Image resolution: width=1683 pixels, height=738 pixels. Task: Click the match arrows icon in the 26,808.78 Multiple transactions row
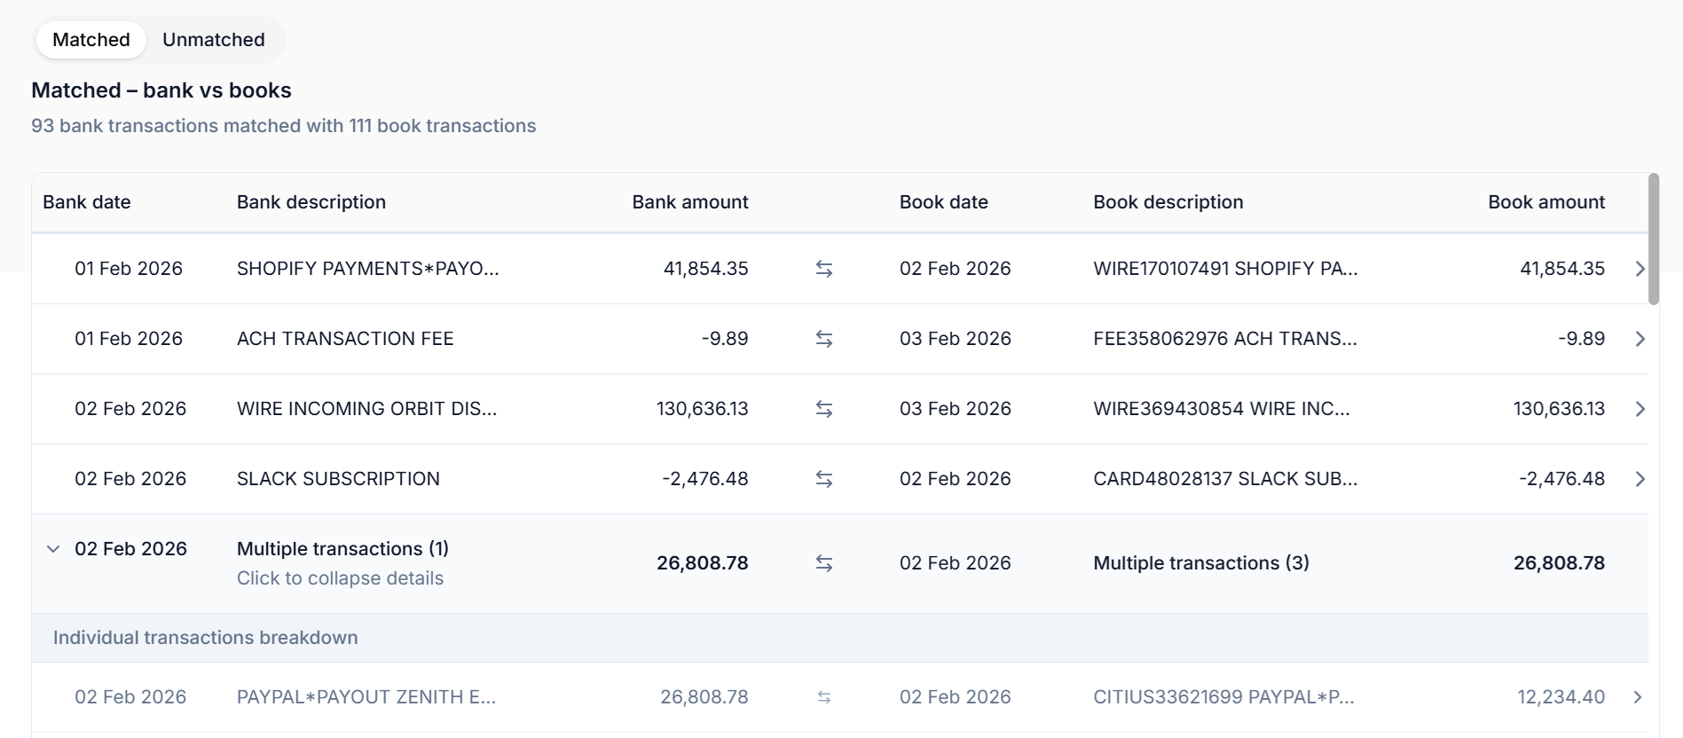(x=824, y=563)
